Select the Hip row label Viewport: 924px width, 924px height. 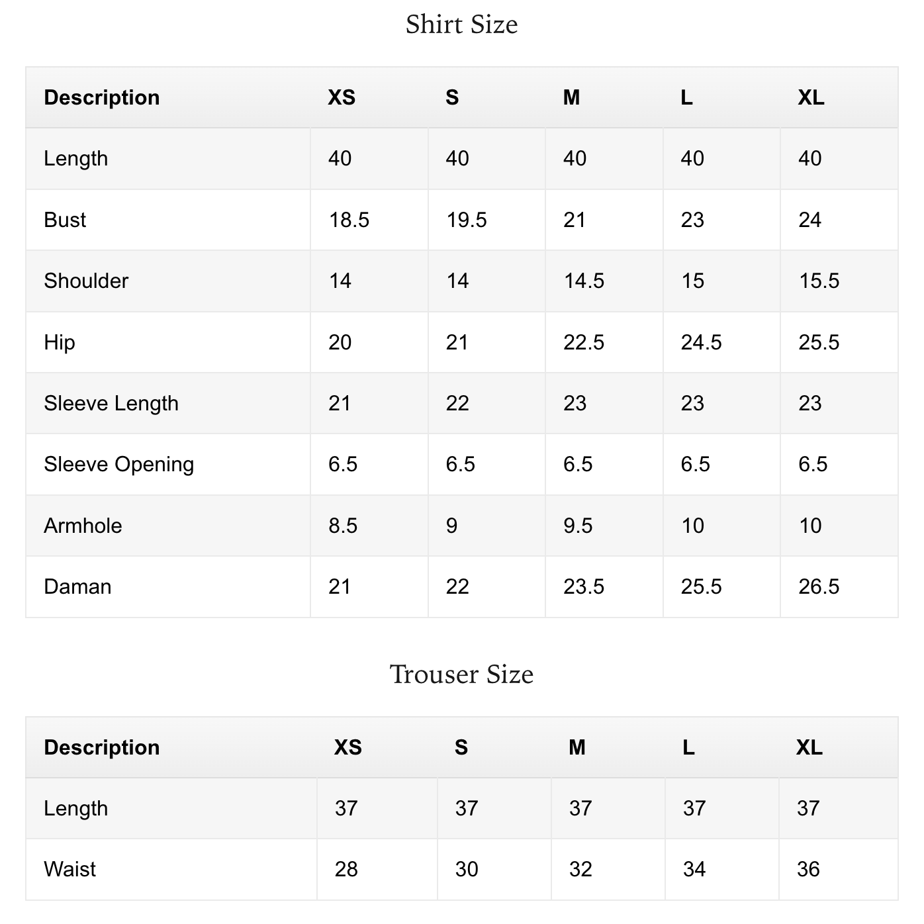pos(60,342)
